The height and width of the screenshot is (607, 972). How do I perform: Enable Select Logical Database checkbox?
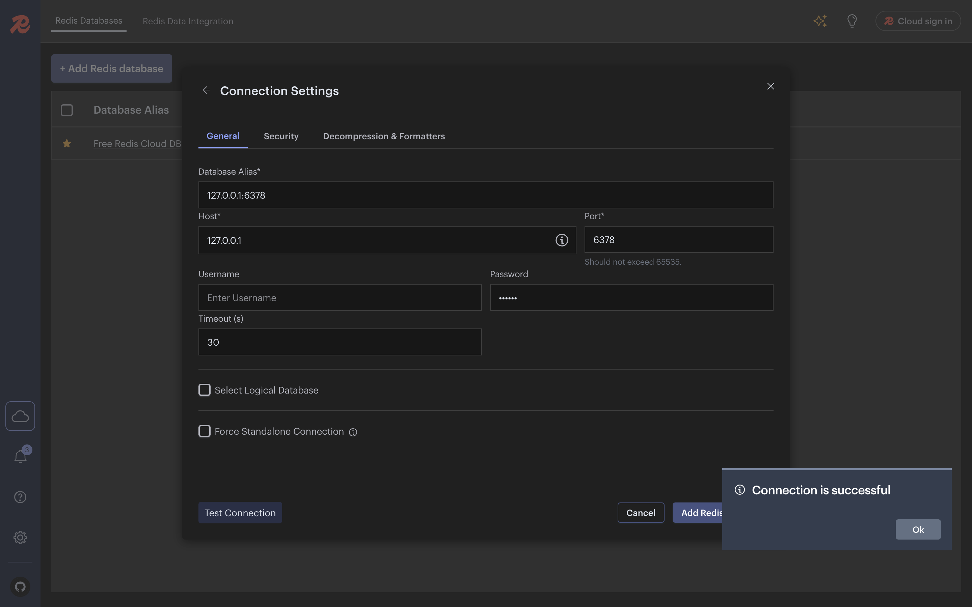(205, 390)
